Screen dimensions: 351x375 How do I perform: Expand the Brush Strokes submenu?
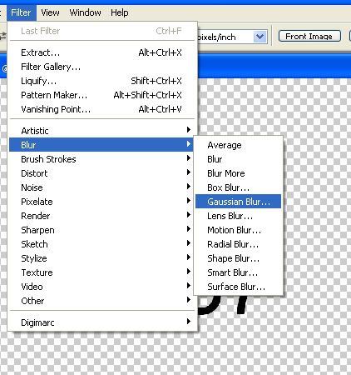pos(101,159)
